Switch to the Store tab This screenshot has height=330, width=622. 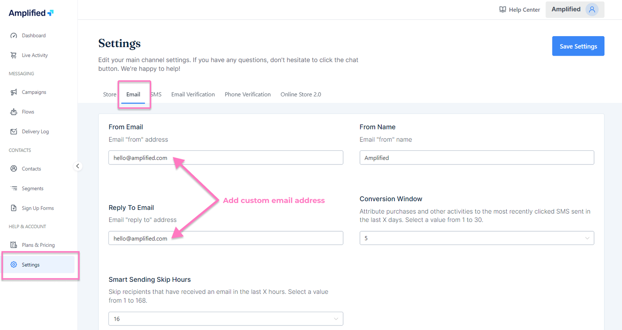pyautogui.click(x=110, y=94)
